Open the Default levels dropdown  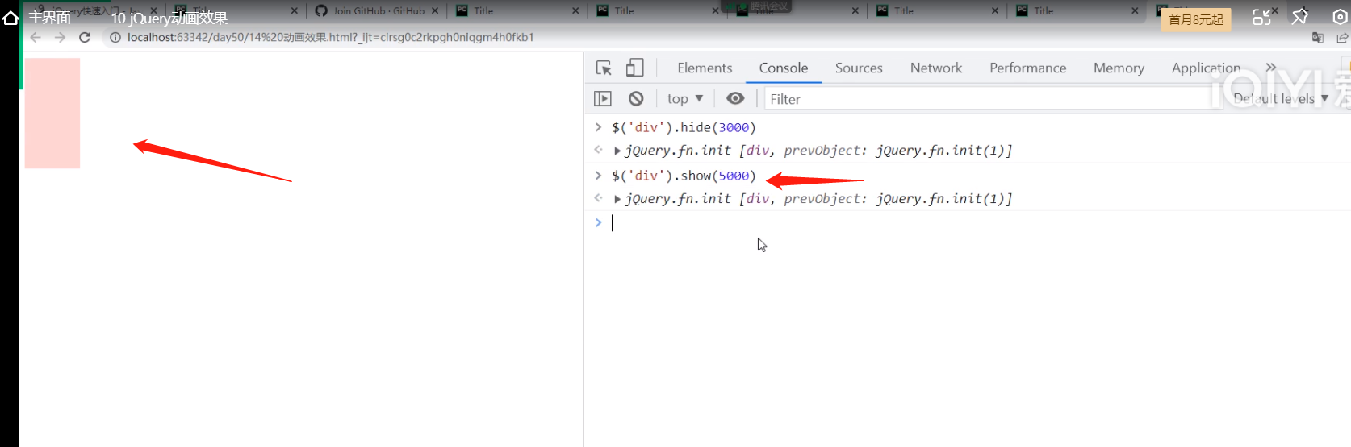click(x=1280, y=99)
